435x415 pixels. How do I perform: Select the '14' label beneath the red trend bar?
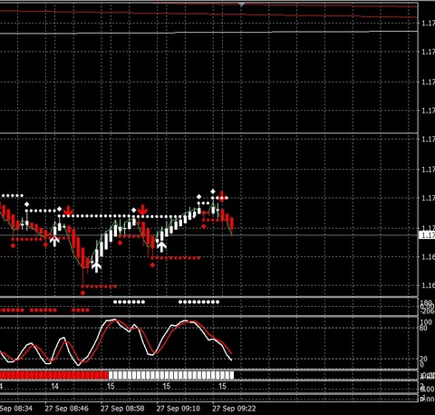(54, 387)
